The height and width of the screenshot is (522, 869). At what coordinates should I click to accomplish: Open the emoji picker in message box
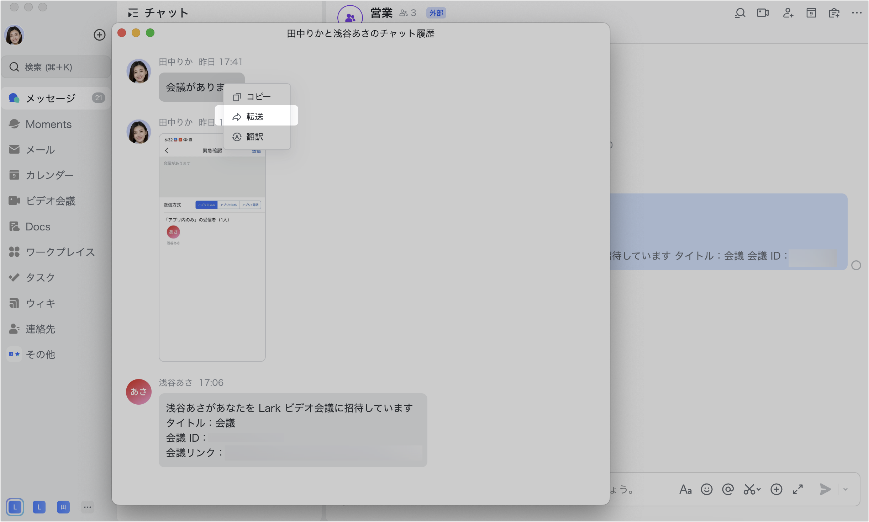click(706, 490)
